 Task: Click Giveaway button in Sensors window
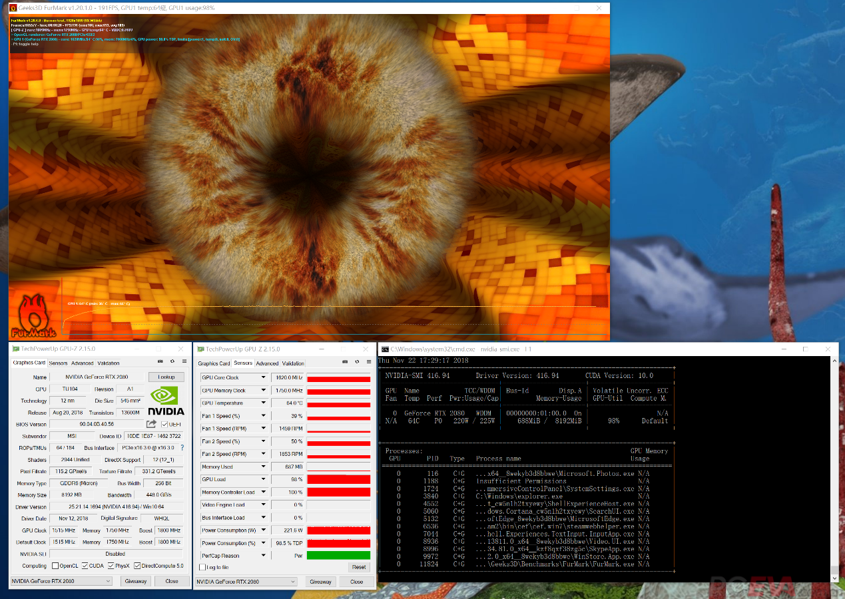(320, 581)
